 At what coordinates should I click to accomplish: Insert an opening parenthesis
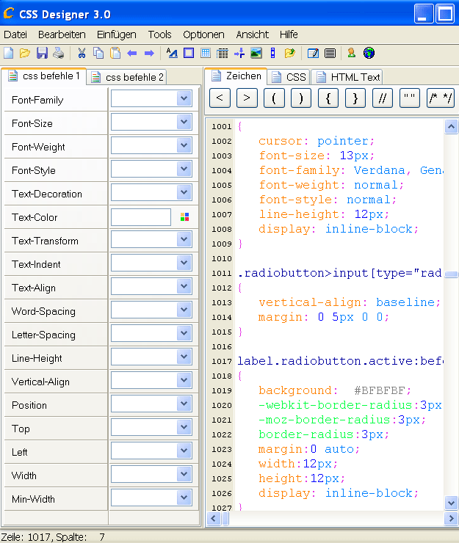pos(274,98)
